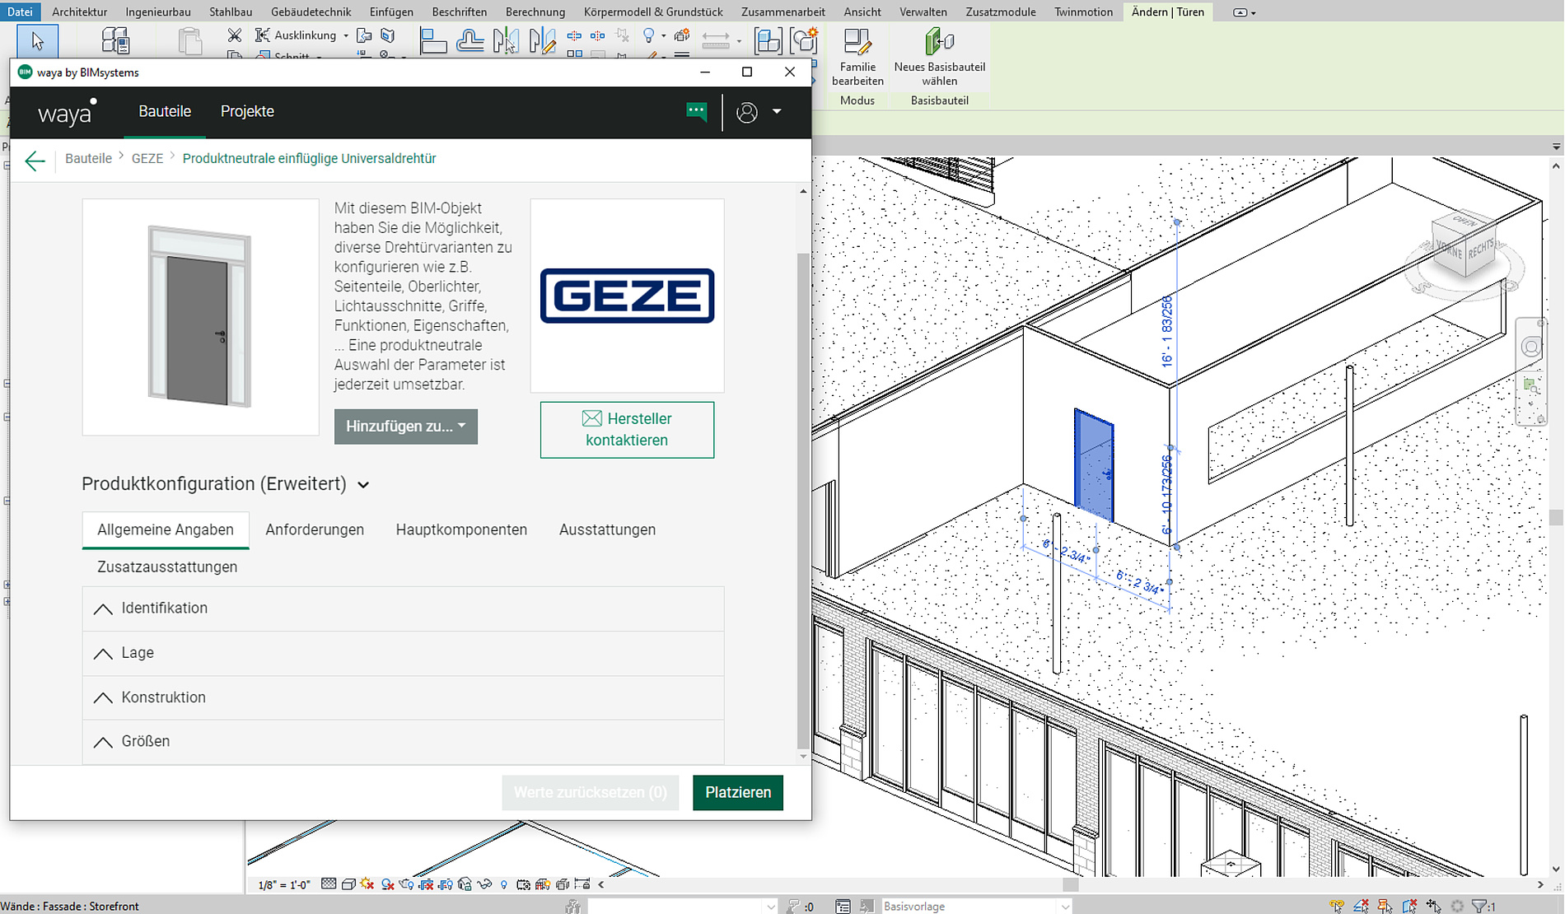Select the Offset tool in ribbon

coord(469,40)
